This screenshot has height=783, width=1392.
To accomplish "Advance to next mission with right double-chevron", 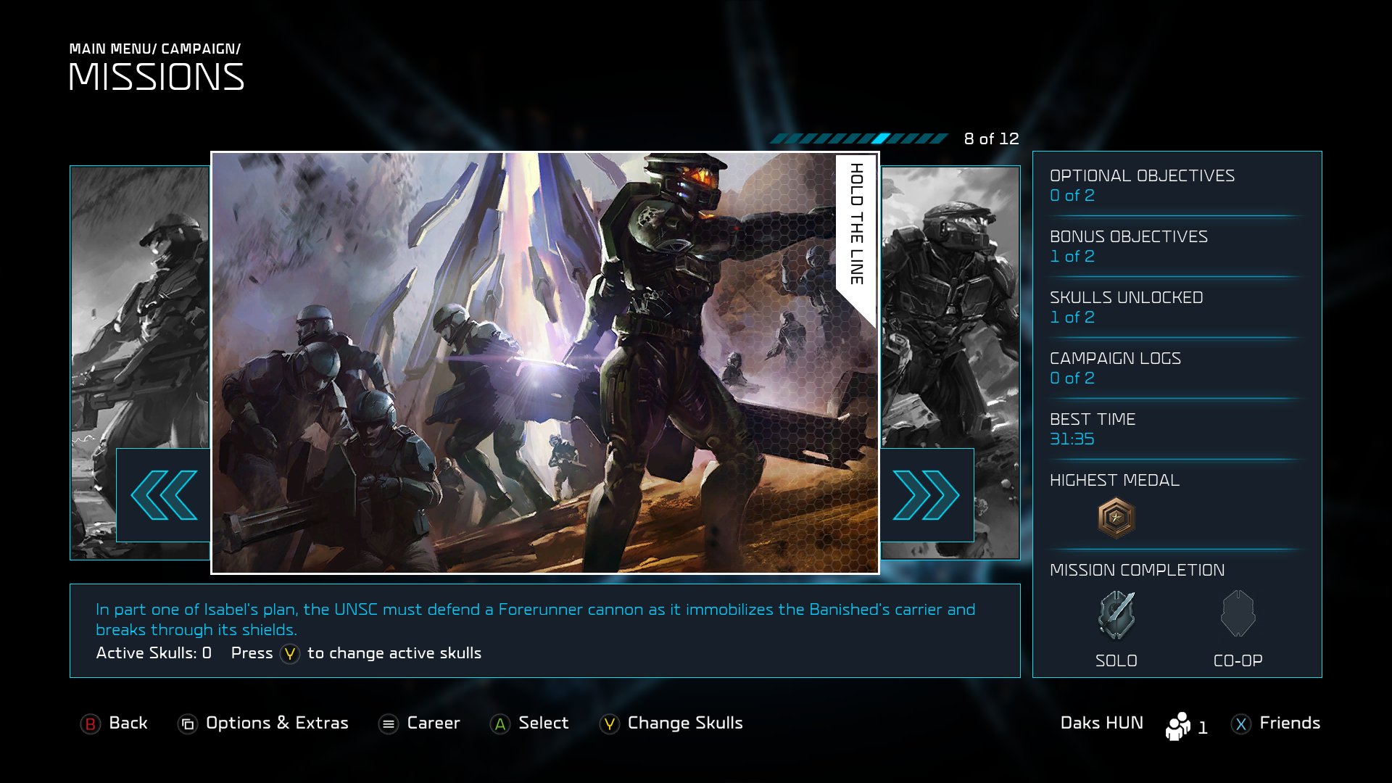I will (927, 495).
